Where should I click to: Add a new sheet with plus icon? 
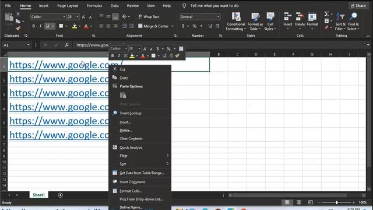60,195
